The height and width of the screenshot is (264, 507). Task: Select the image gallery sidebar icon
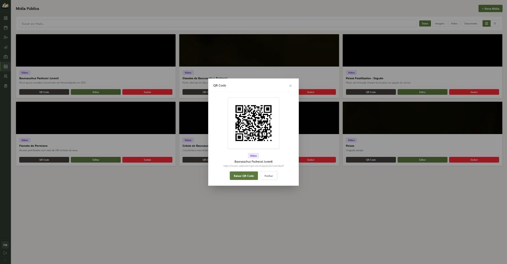pyautogui.click(x=5, y=67)
